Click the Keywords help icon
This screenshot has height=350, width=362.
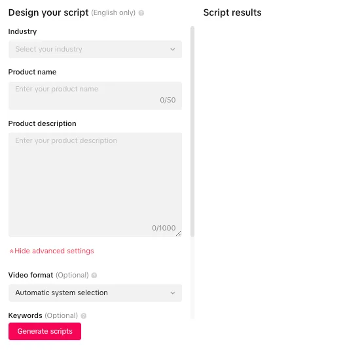click(x=84, y=315)
